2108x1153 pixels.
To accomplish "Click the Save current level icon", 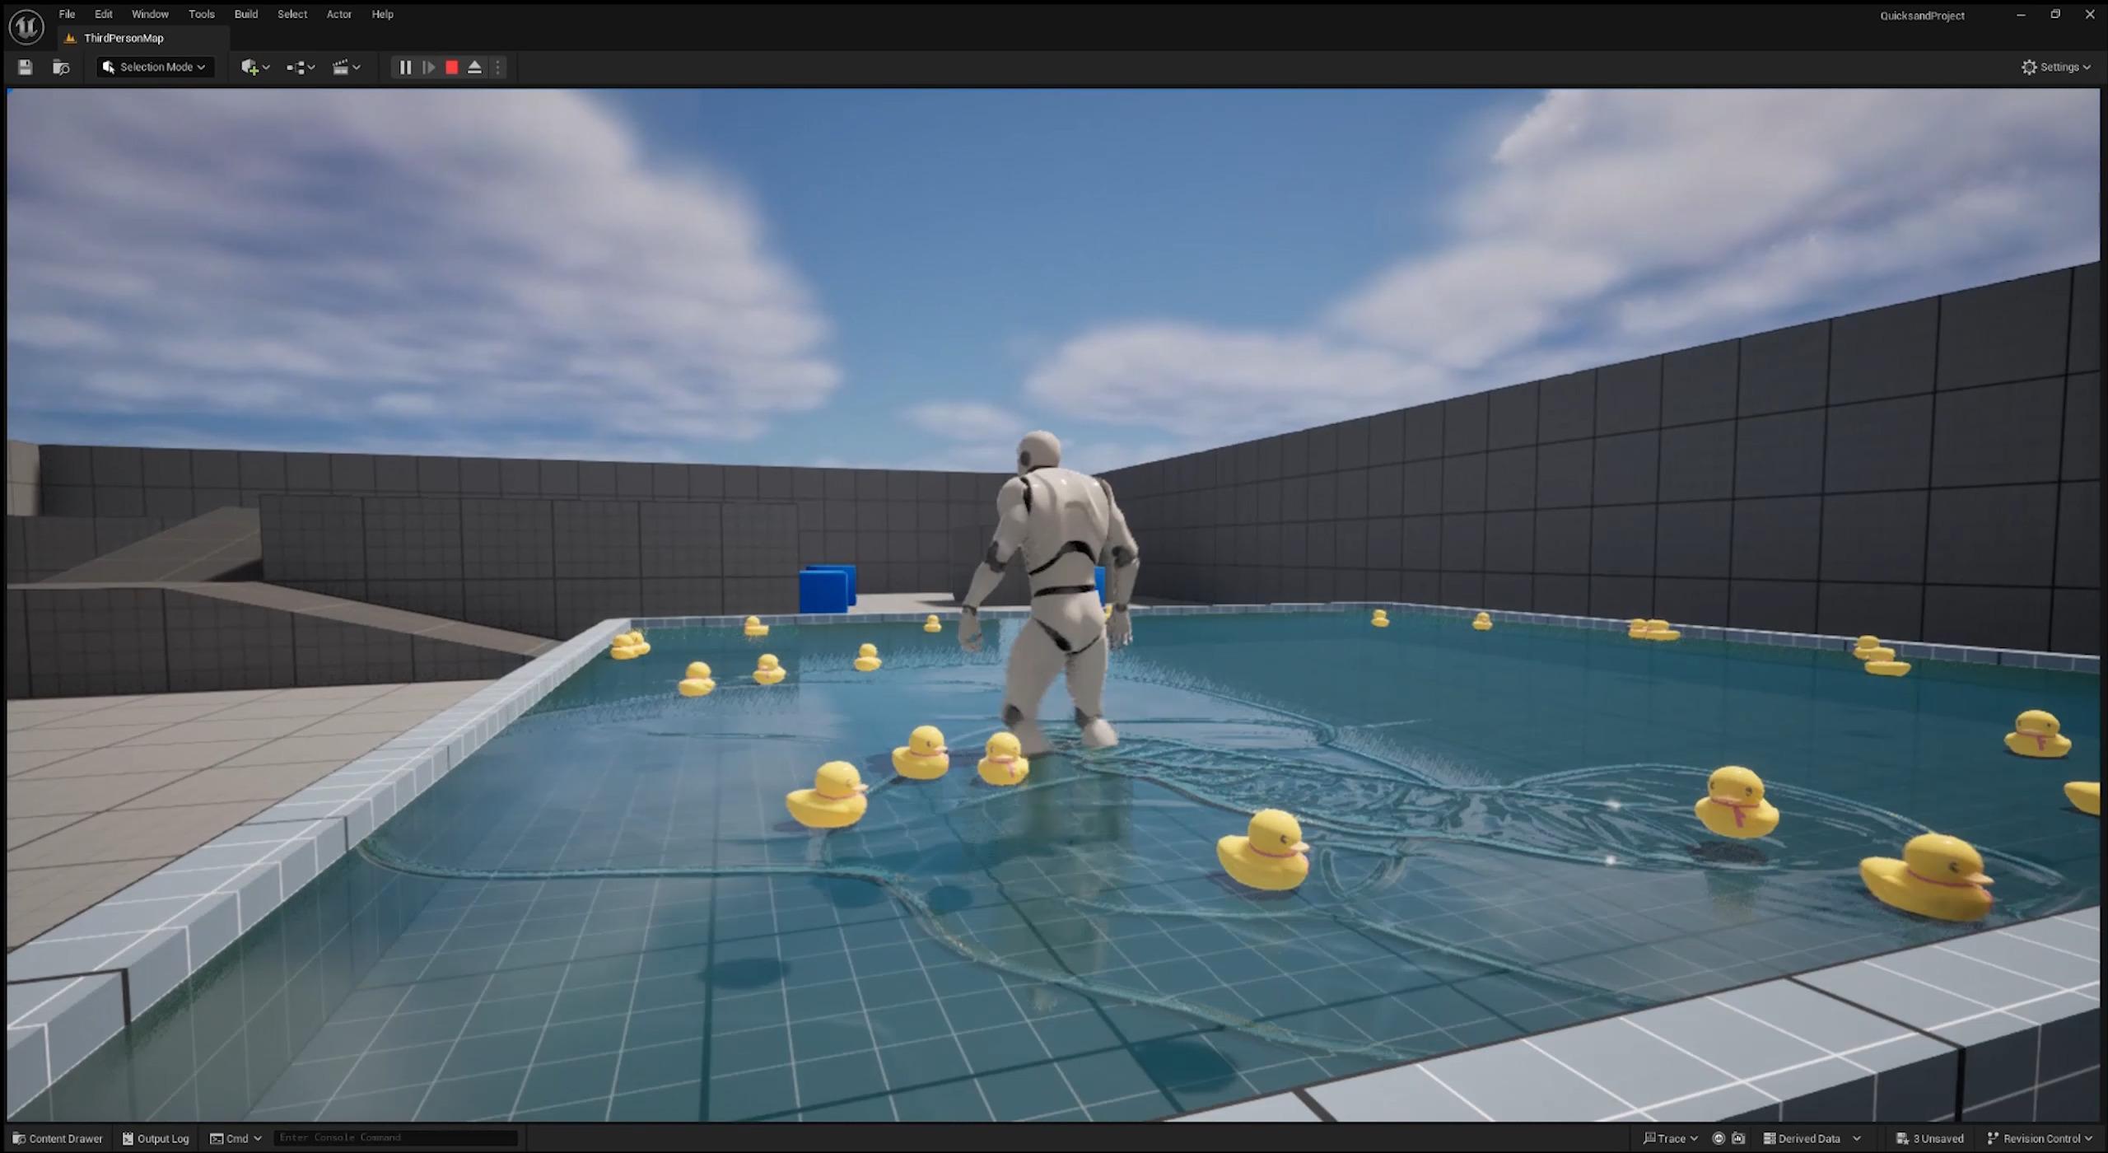I will 25,68.
